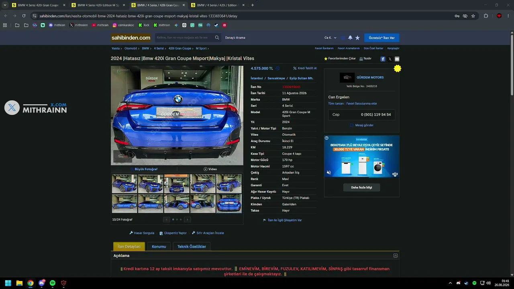
Task: Click GÜRDEM MOTORS store name
Action: [x=370, y=77]
